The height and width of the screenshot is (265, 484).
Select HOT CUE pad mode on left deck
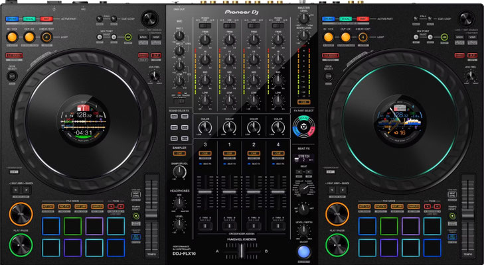[x=48, y=207]
